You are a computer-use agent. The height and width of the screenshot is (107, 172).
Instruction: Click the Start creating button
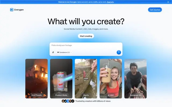click(86, 36)
